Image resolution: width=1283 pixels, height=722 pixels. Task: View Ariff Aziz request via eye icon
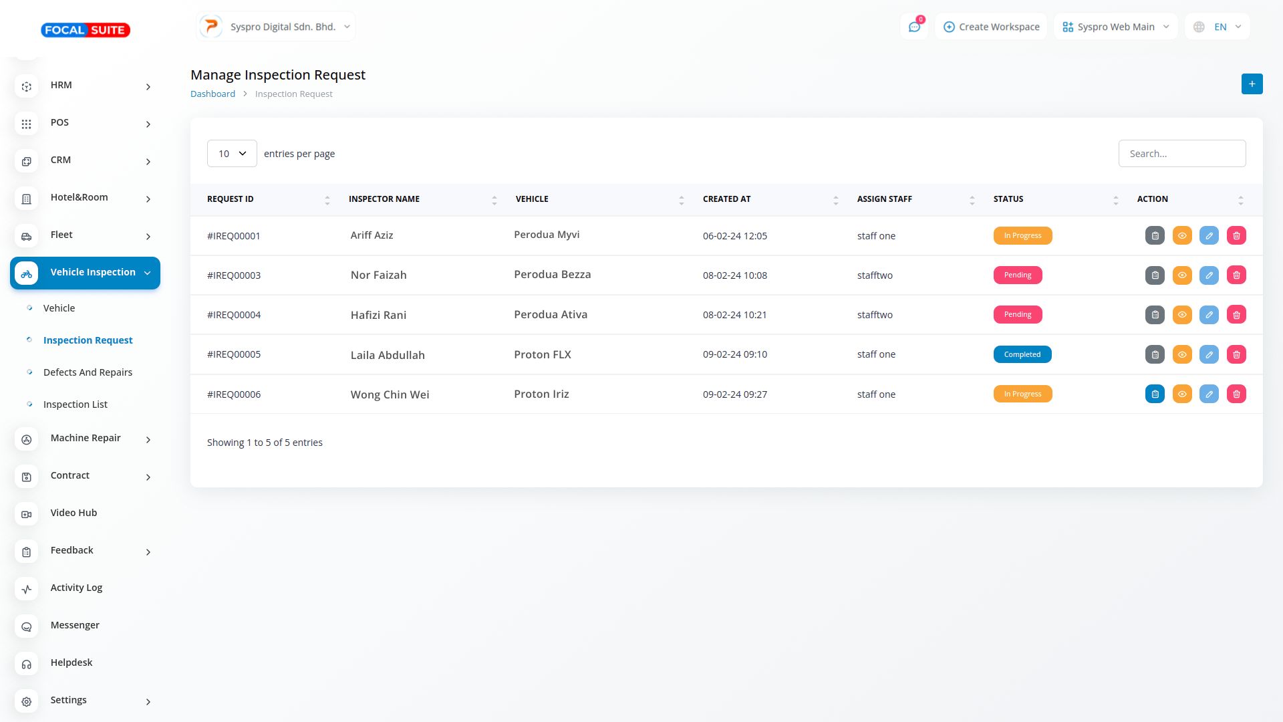coord(1182,235)
